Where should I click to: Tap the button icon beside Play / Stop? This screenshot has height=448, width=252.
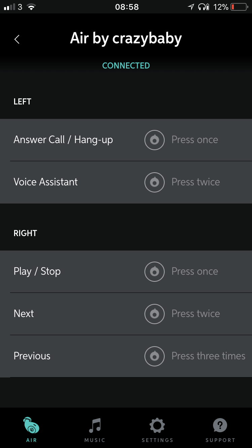155,272
